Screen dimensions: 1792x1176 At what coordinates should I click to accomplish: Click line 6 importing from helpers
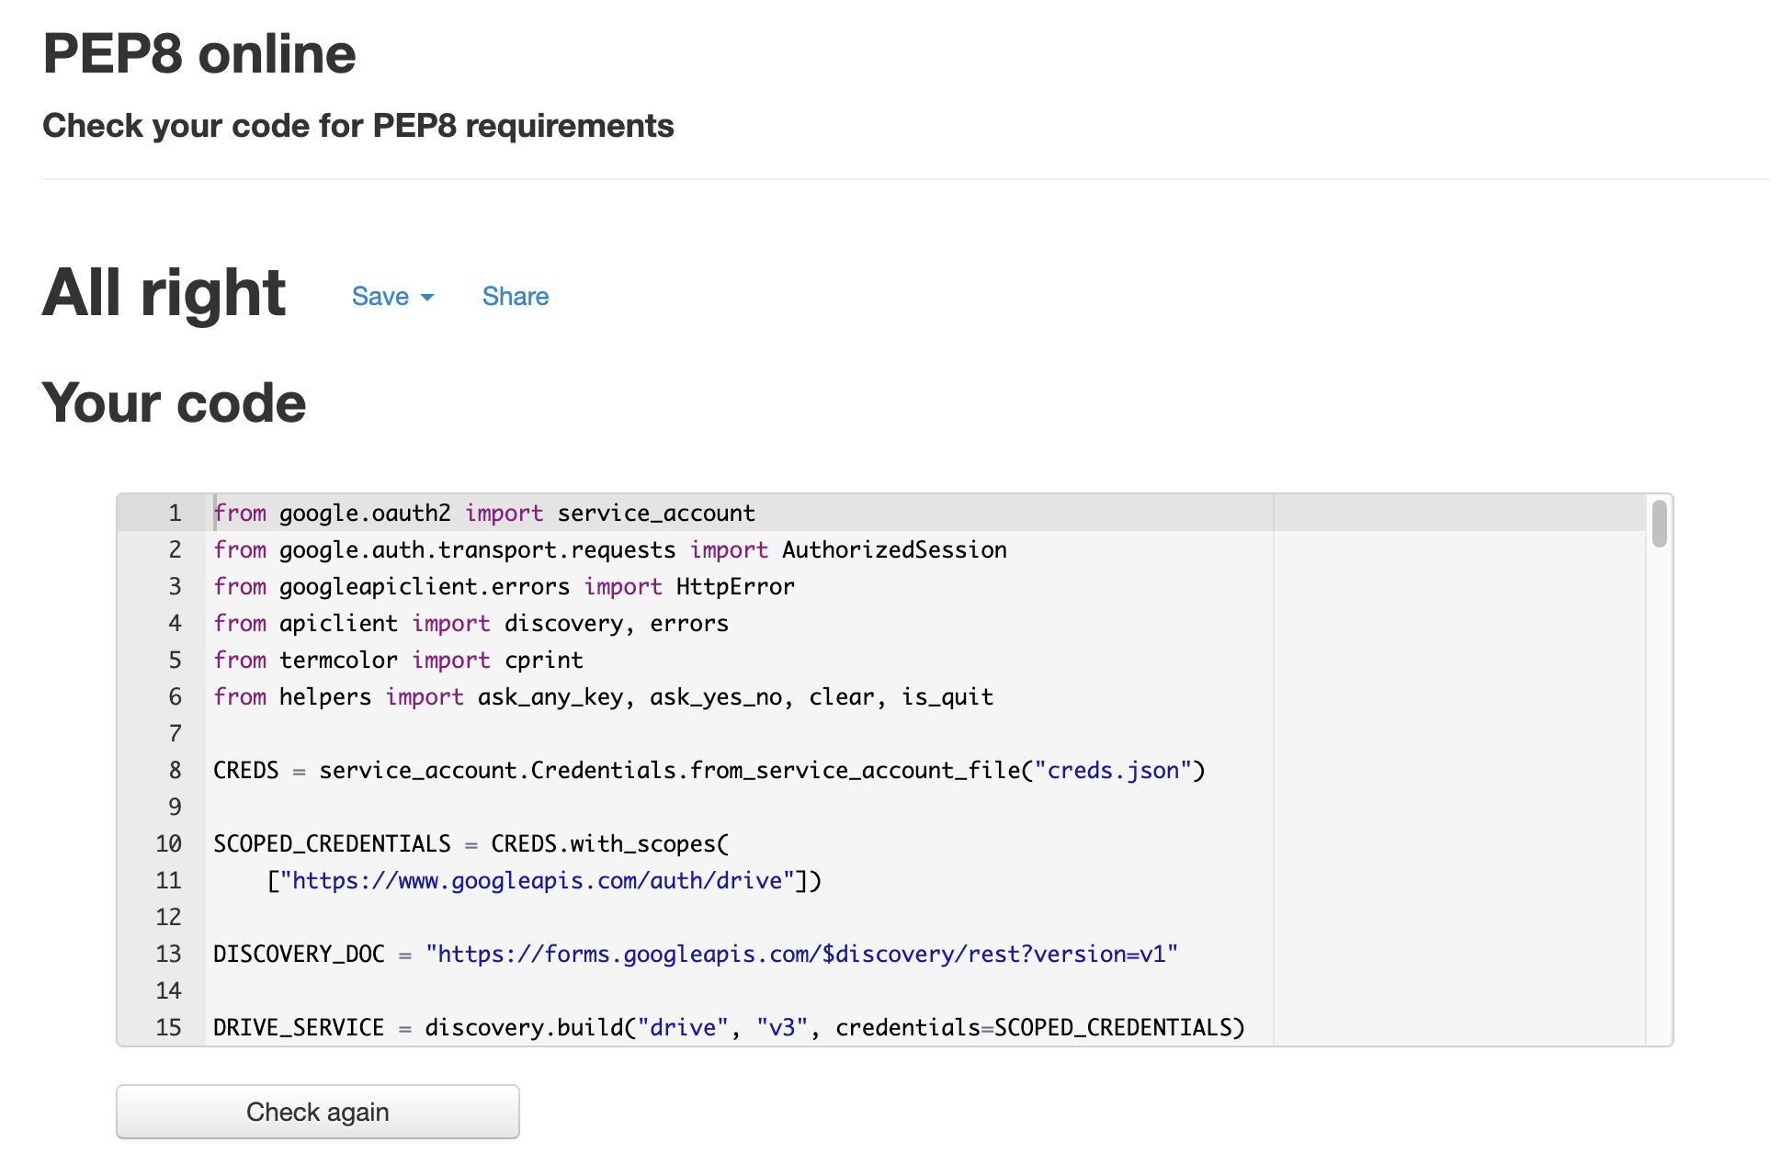pyautogui.click(x=604, y=696)
